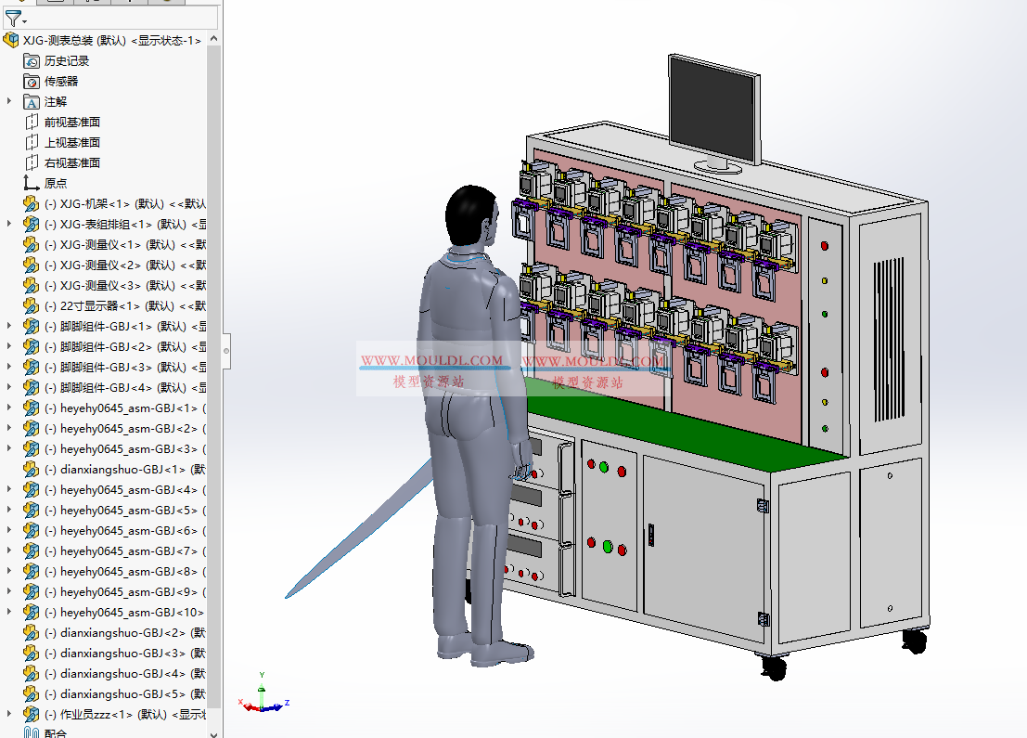Select the 原点 origin icon
The width and height of the screenshot is (1027, 738).
pyautogui.click(x=31, y=183)
